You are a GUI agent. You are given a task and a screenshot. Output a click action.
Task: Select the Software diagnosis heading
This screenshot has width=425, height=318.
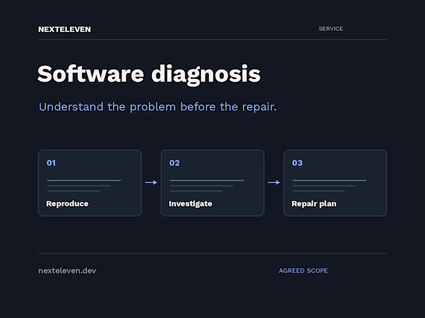tap(149, 74)
